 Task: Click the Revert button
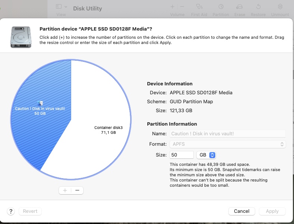(x=30, y=211)
